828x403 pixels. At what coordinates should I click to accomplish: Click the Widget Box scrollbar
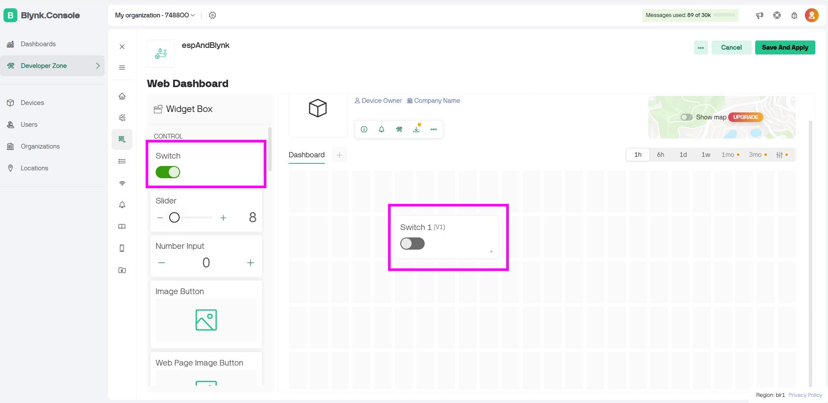click(270, 149)
